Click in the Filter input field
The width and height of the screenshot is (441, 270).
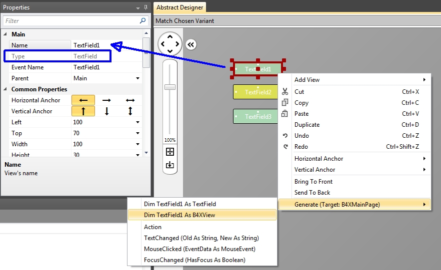tap(71, 21)
